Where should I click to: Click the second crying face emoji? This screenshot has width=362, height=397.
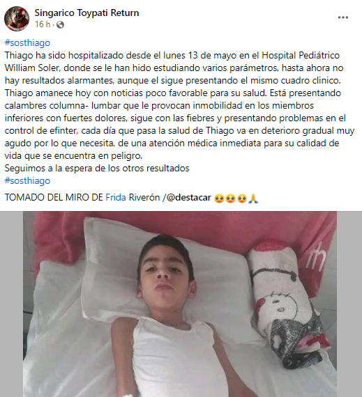230,198
